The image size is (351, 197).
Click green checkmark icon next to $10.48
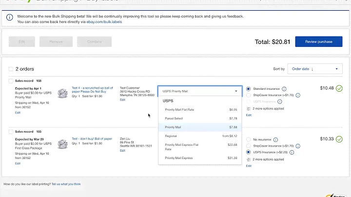tap(339, 88)
